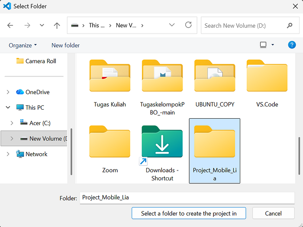Screen dimensions: 303x227
Task: Click the VS Code logo in title bar
Action: click(7, 6)
